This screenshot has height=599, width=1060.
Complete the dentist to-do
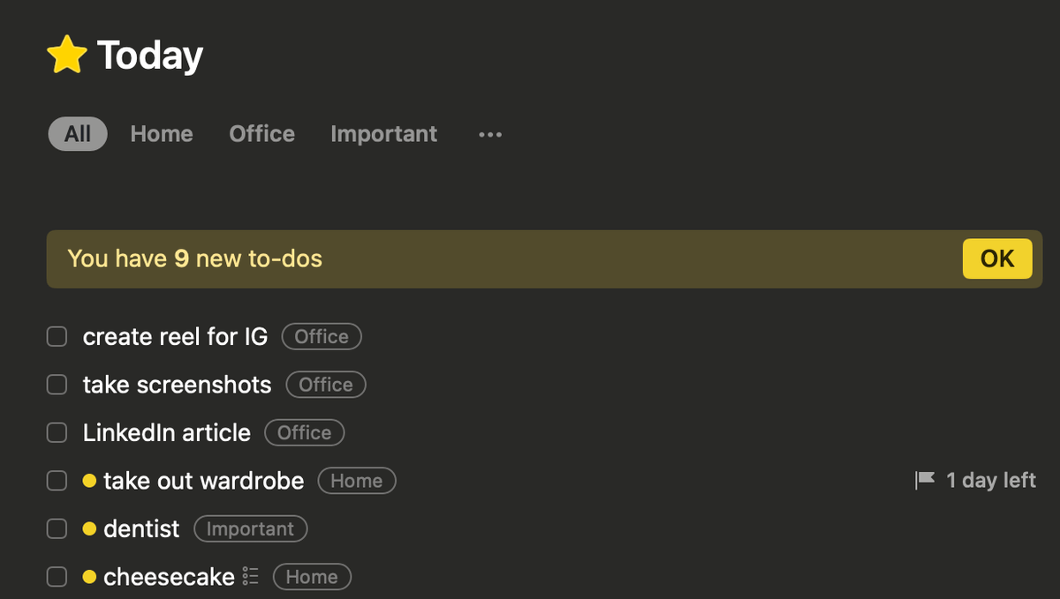coord(57,528)
